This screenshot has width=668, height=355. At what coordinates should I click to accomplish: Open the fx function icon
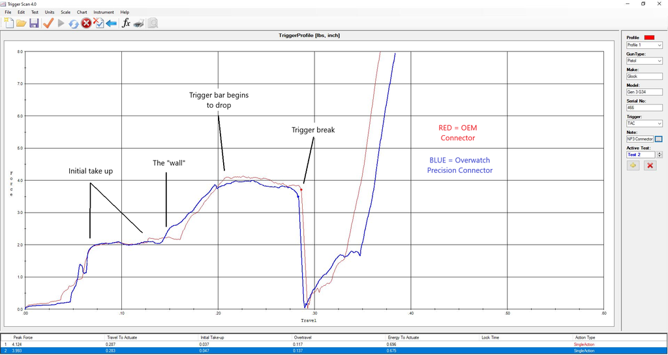click(x=126, y=23)
